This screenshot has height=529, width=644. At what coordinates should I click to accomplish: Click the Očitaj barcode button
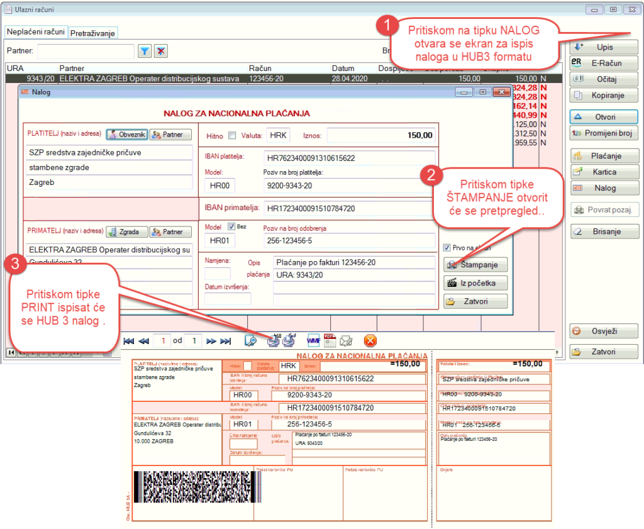click(x=604, y=79)
